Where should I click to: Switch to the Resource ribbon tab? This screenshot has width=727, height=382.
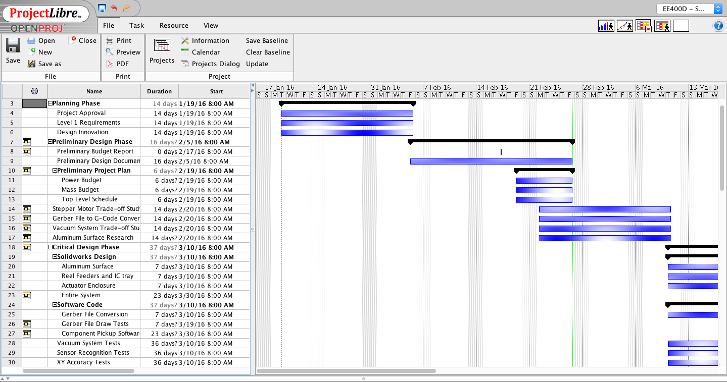pyautogui.click(x=174, y=25)
